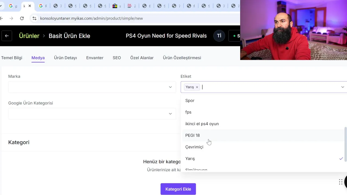The width and height of the screenshot is (347, 195).
Task: Switch to Ürün Özelleştirmesi tab
Action: click(x=182, y=58)
